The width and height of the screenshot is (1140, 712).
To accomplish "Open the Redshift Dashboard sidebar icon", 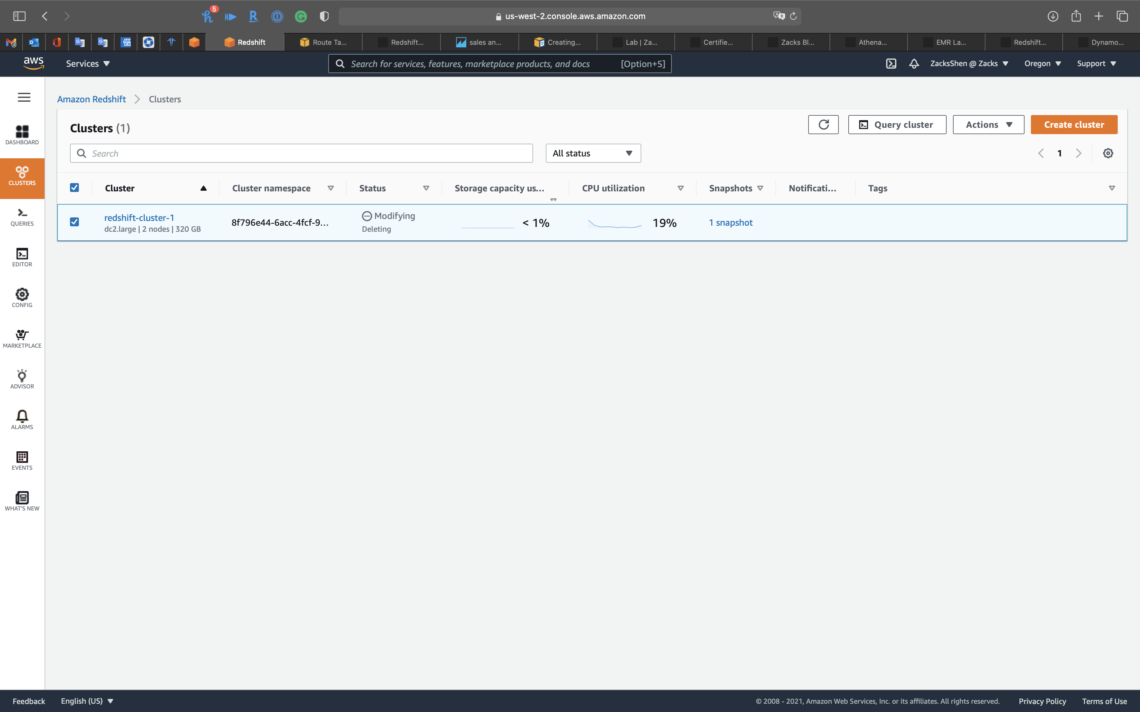I will pos(22,135).
